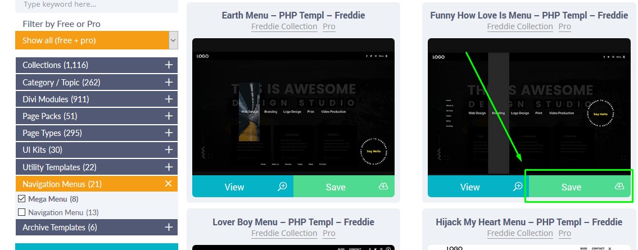
Task: Expand the Category / Topic filter
Action: (97, 82)
